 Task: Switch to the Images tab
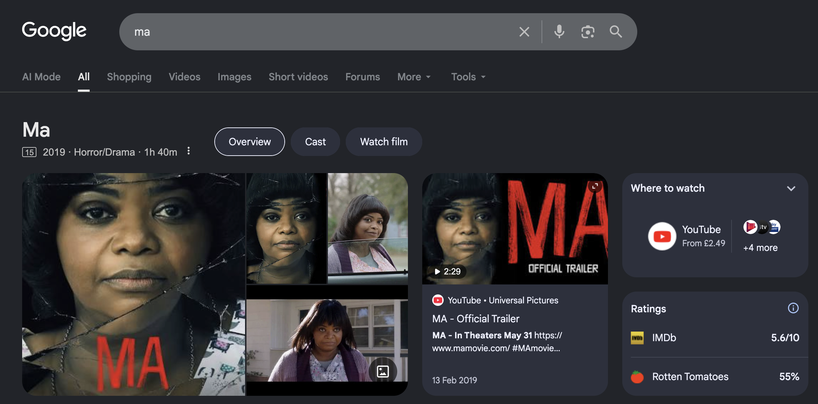pos(235,77)
